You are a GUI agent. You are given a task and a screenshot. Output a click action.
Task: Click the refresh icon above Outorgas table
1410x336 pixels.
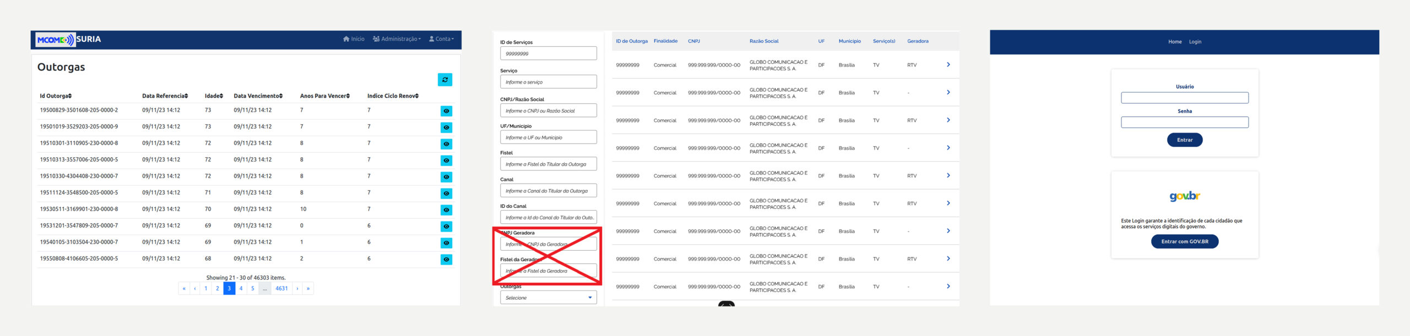pyautogui.click(x=444, y=80)
